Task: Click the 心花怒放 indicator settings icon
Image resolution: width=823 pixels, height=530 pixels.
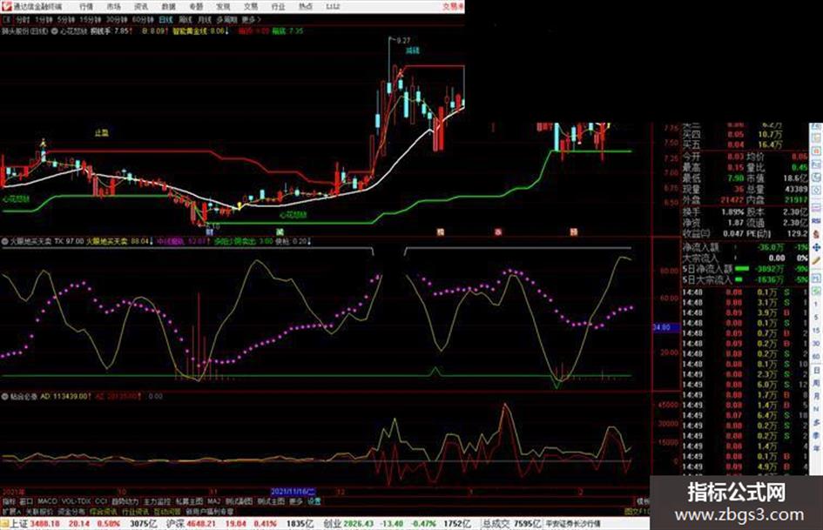Action: (x=54, y=31)
